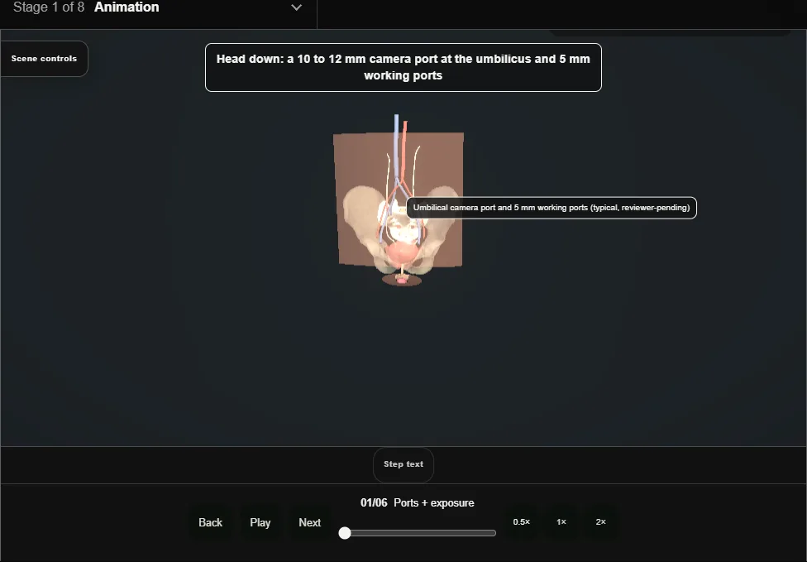Viewport: 807px width, 562px height.
Task: Set playback speed to 2×
Action: coord(600,521)
